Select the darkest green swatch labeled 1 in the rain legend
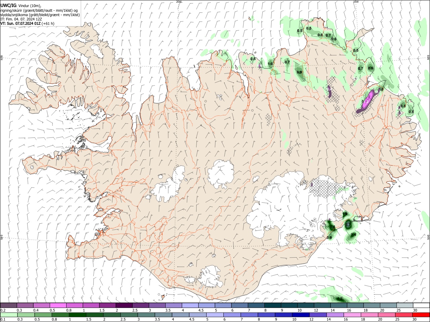The height and width of the screenshot is (322, 430). (x=77, y=315)
